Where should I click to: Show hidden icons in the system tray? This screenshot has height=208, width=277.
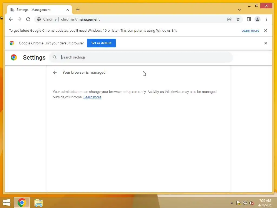click(x=232, y=203)
